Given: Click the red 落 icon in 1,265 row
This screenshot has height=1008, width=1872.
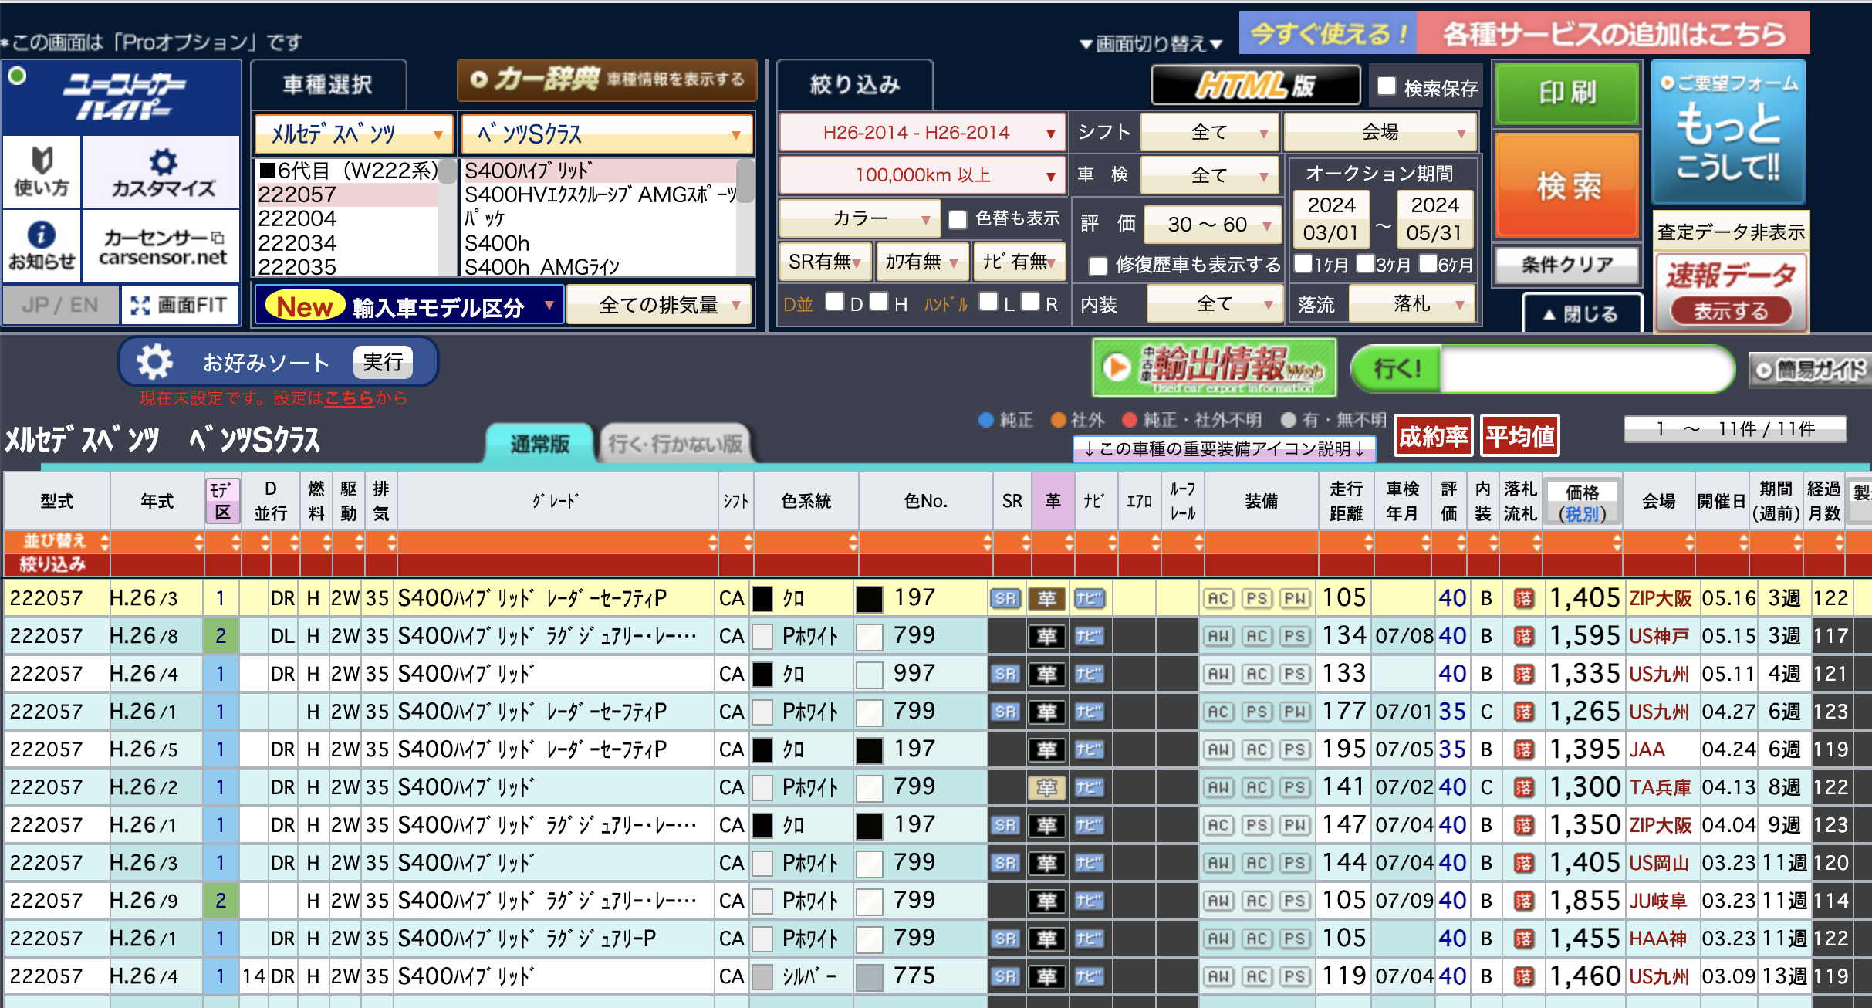Looking at the screenshot, I should click(x=1523, y=712).
